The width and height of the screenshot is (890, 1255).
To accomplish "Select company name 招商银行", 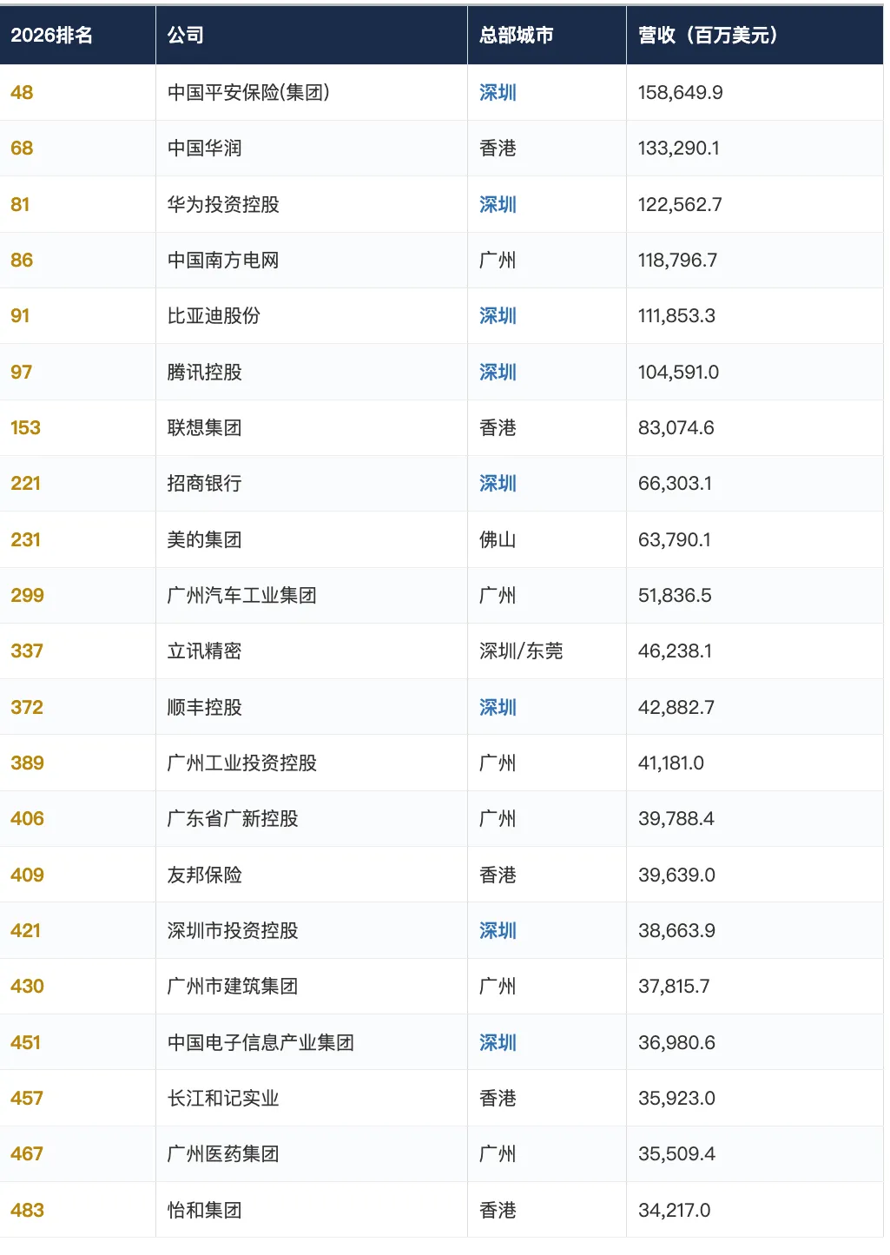I will pos(205,484).
